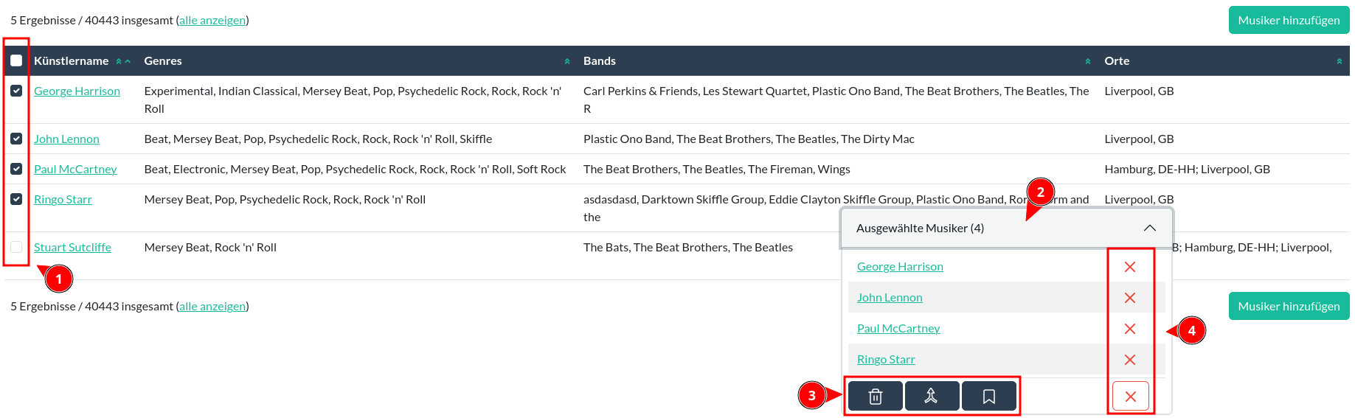Click the merge musicians icon button

point(932,396)
